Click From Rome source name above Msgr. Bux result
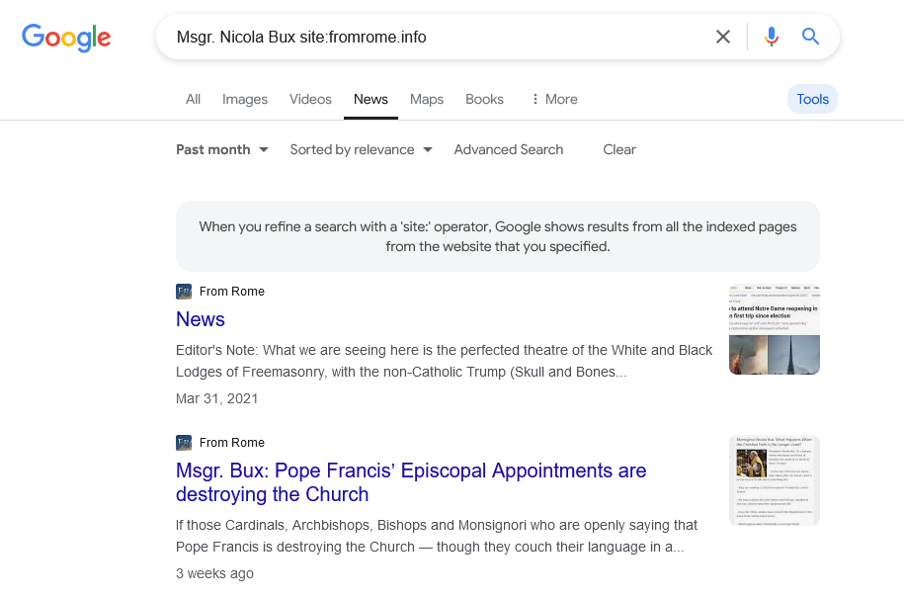The height and width of the screenshot is (599, 904). coord(232,443)
